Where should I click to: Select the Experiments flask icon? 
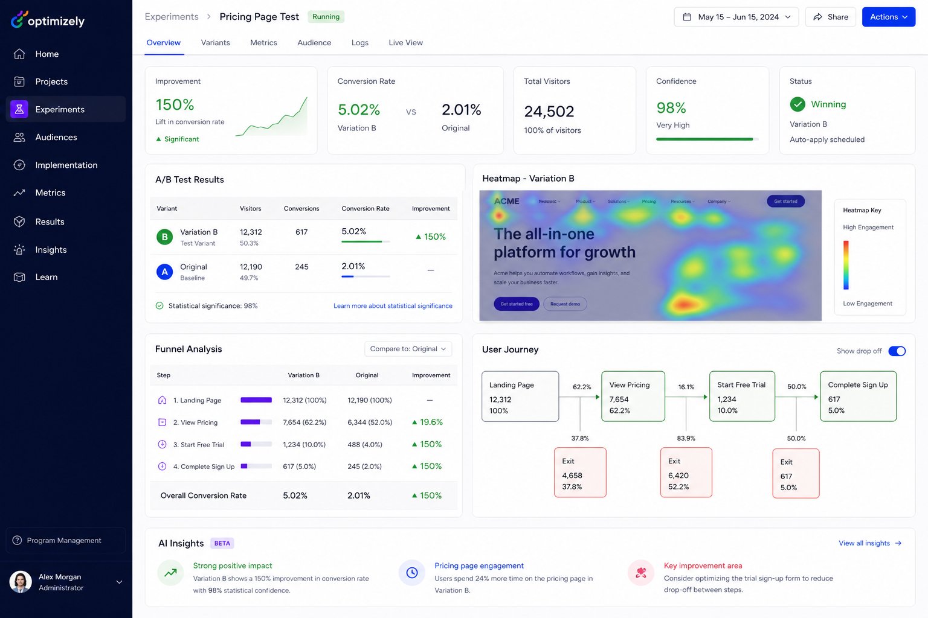point(19,109)
